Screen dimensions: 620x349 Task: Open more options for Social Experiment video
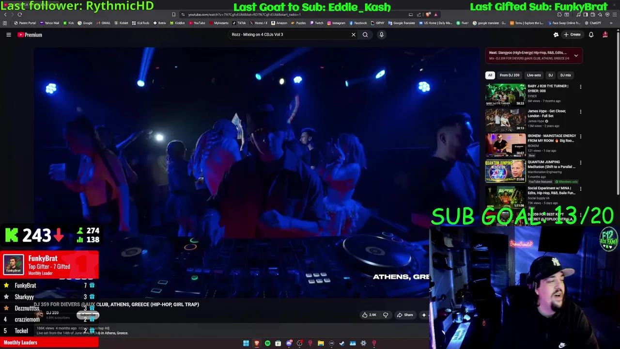tap(580, 189)
